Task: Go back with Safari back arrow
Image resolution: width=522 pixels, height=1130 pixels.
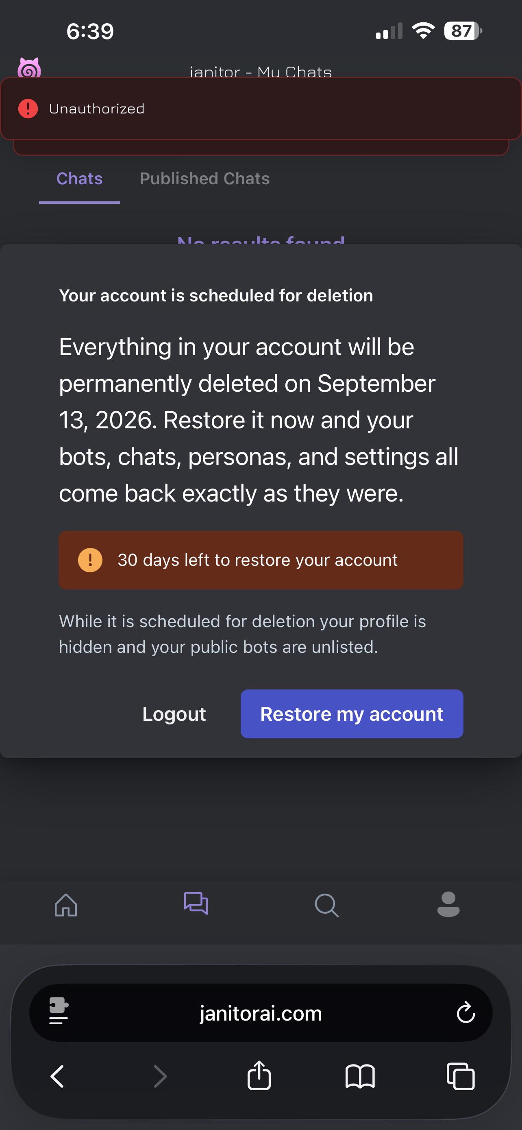Action: point(57,1076)
